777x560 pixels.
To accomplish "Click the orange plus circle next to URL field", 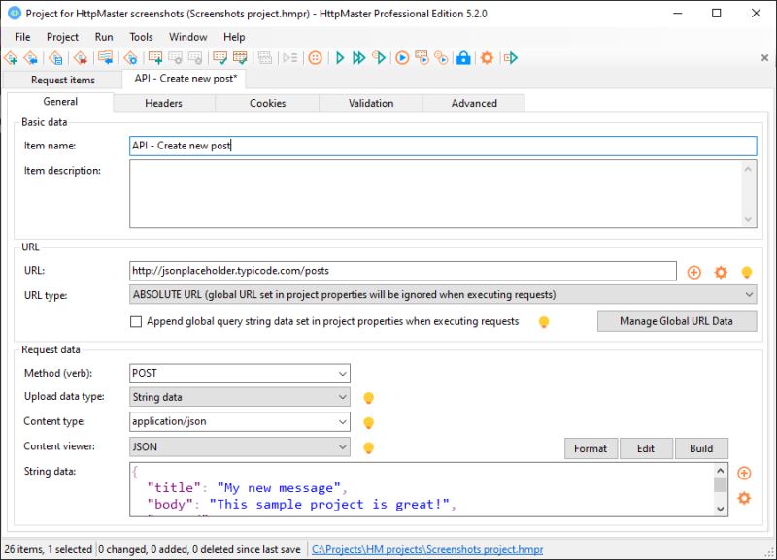I will pos(694,272).
